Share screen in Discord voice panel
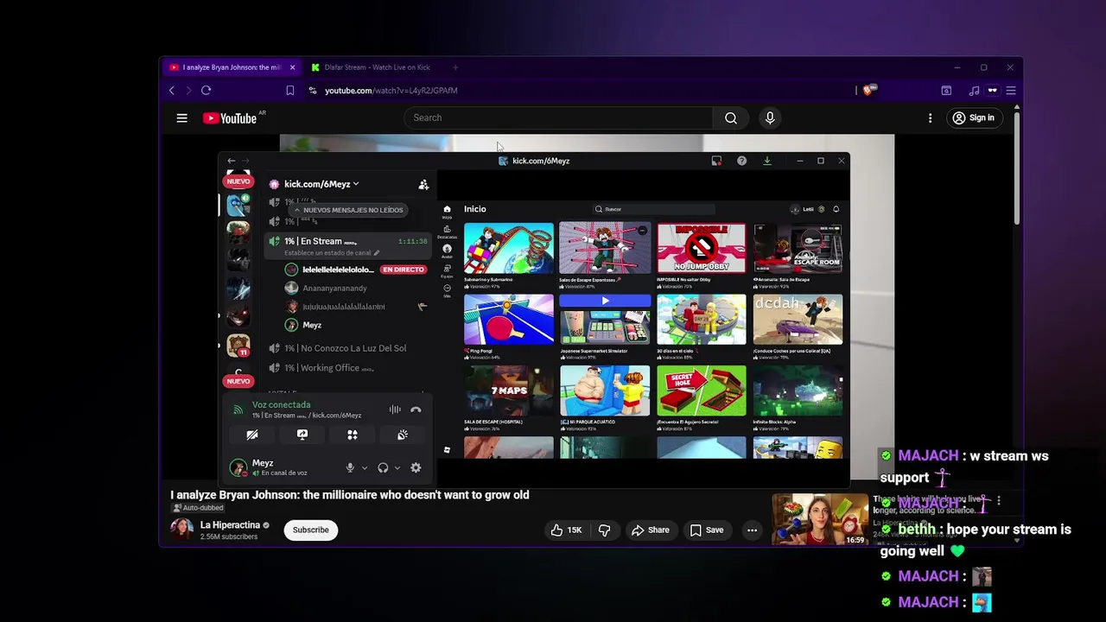The width and height of the screenshot is (1106, 622). coord(302,435)
